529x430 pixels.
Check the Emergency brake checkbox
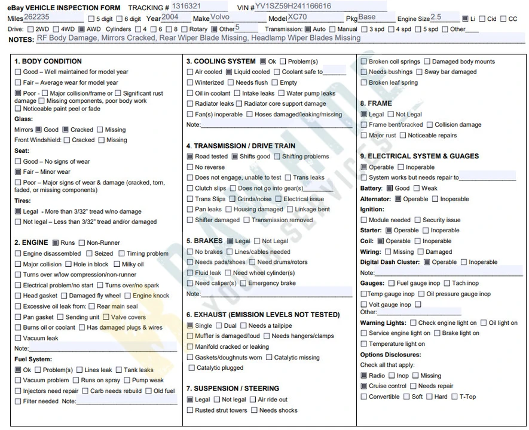click(243, 283)
